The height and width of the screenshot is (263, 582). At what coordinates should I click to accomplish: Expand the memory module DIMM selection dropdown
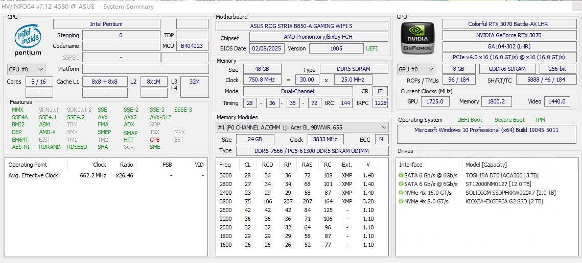301,127
